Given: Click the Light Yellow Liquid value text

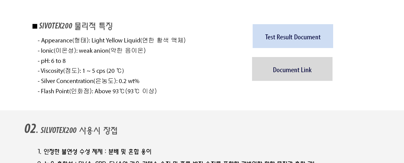Looking at the screenshot, I should [x=116, y=40].
